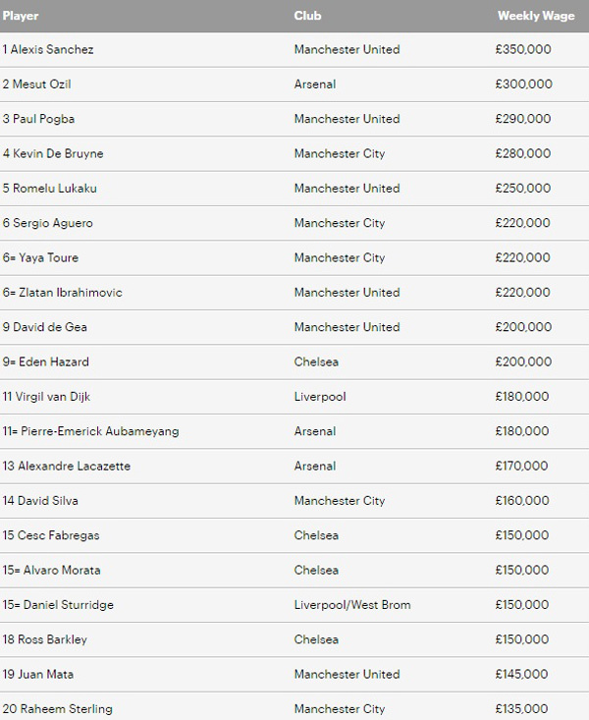
Task: Click Alexandre Lacazette's £170,000 wage
Action: click(x=524, y=466)
